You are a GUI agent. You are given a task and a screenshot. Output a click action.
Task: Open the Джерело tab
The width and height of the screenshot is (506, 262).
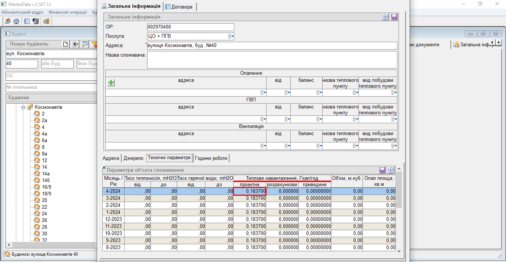(x=133, y=158)
